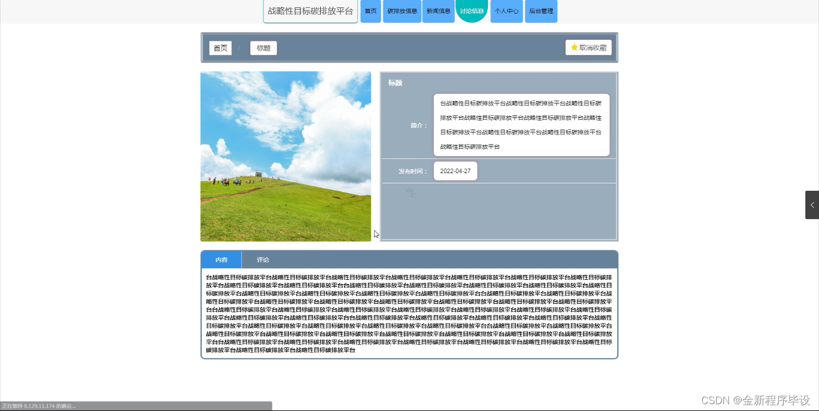Click 标题 in the breadcrumb bar
The width and height of the screenshot is (819, 411).
point(263,48)
